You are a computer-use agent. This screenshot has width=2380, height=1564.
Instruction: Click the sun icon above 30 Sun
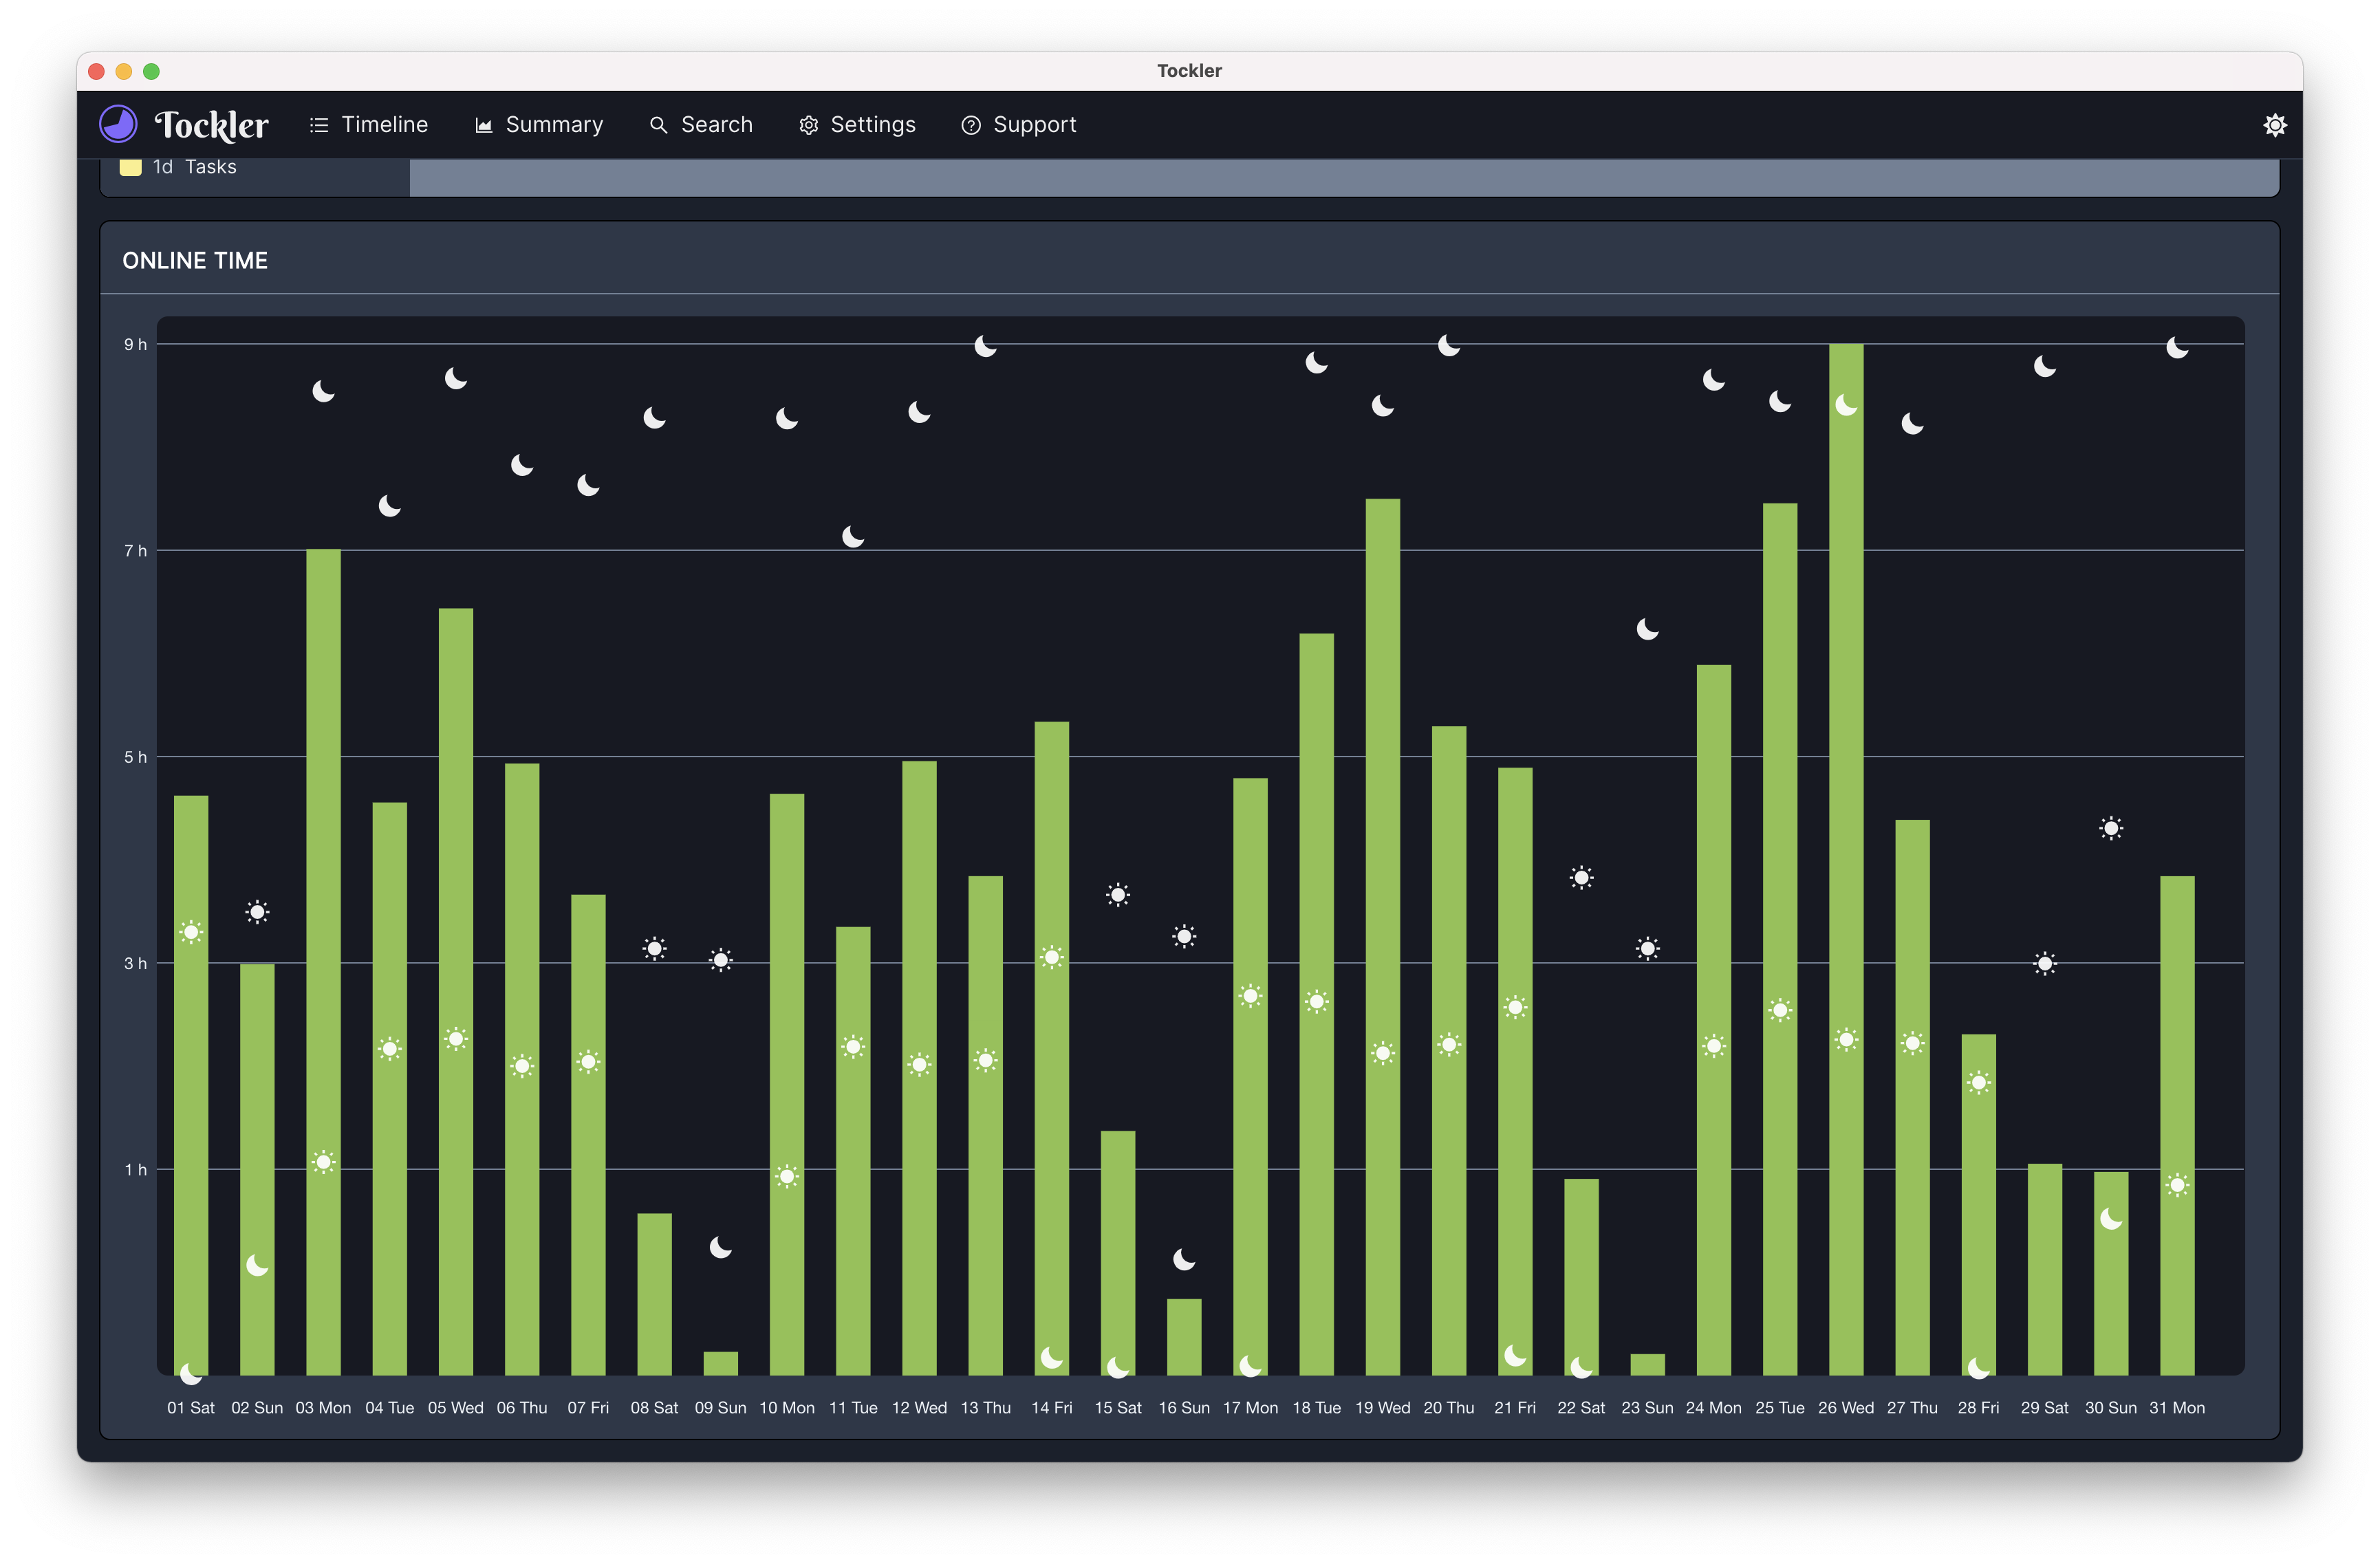coord(2110,828)
